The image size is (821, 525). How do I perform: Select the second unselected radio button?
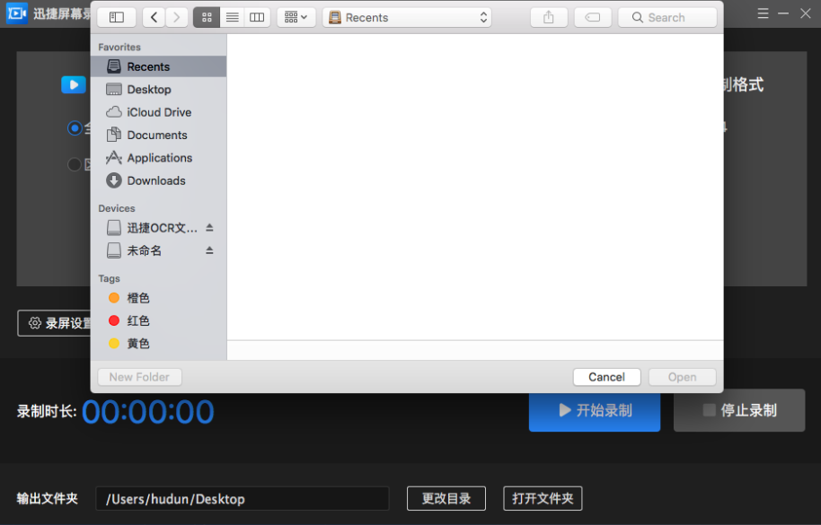coord(75,164)
